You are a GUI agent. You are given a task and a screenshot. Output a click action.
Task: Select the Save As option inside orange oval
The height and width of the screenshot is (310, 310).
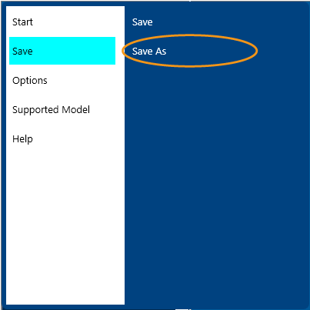(149, 52)
